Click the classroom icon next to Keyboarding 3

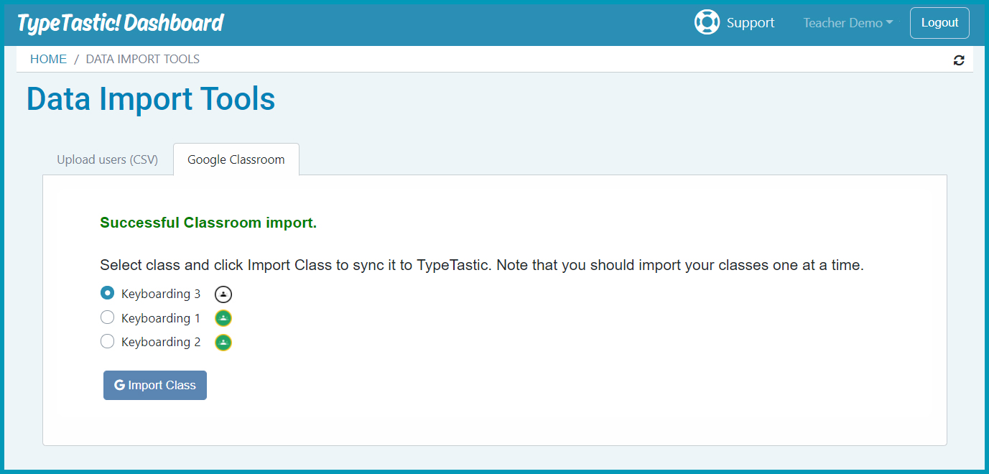pyautogui.click(x=224, y=294)
